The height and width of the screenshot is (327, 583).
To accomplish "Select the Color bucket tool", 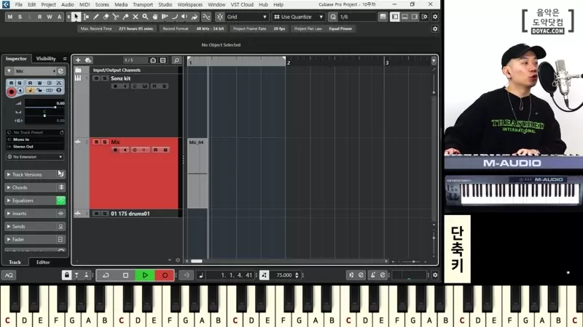I will point(195,17).
